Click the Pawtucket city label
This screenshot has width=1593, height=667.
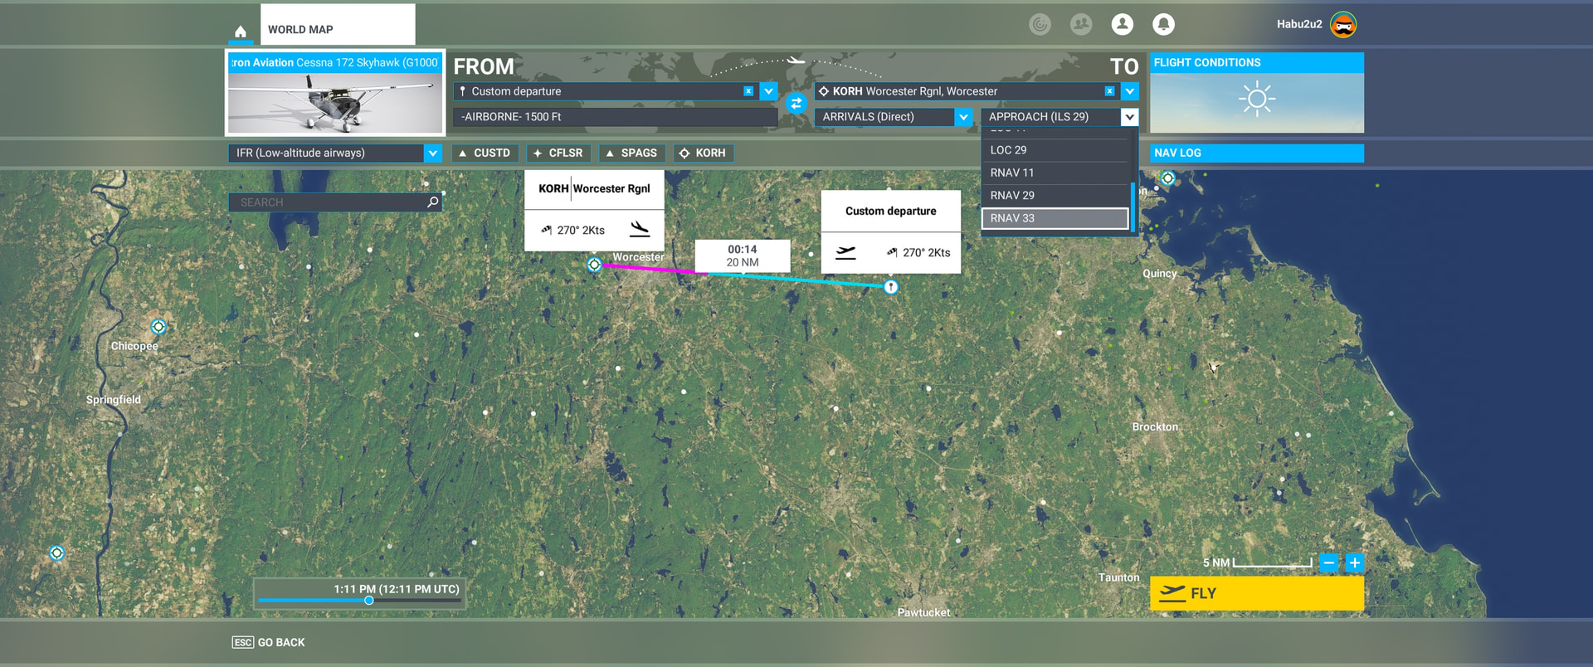coord(923,612)
